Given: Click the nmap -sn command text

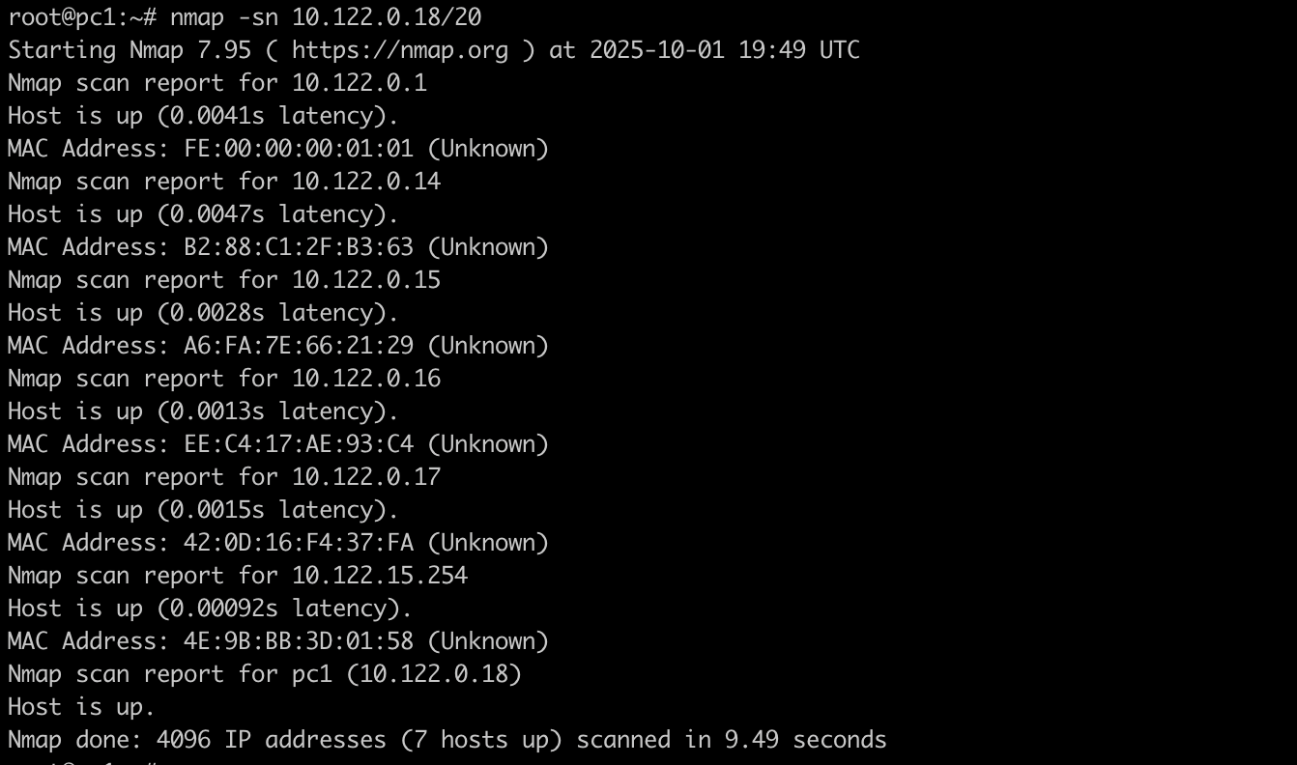Looking at the screenshot, I should tap(224, 17).
